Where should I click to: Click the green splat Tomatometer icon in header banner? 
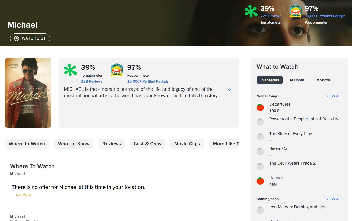coord(251,11)
